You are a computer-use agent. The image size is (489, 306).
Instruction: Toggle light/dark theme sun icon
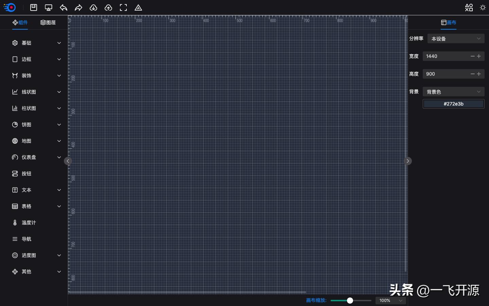(x=483, y=7)
